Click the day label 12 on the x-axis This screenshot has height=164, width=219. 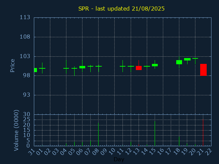pyautogui.click(x=128, y=152)
